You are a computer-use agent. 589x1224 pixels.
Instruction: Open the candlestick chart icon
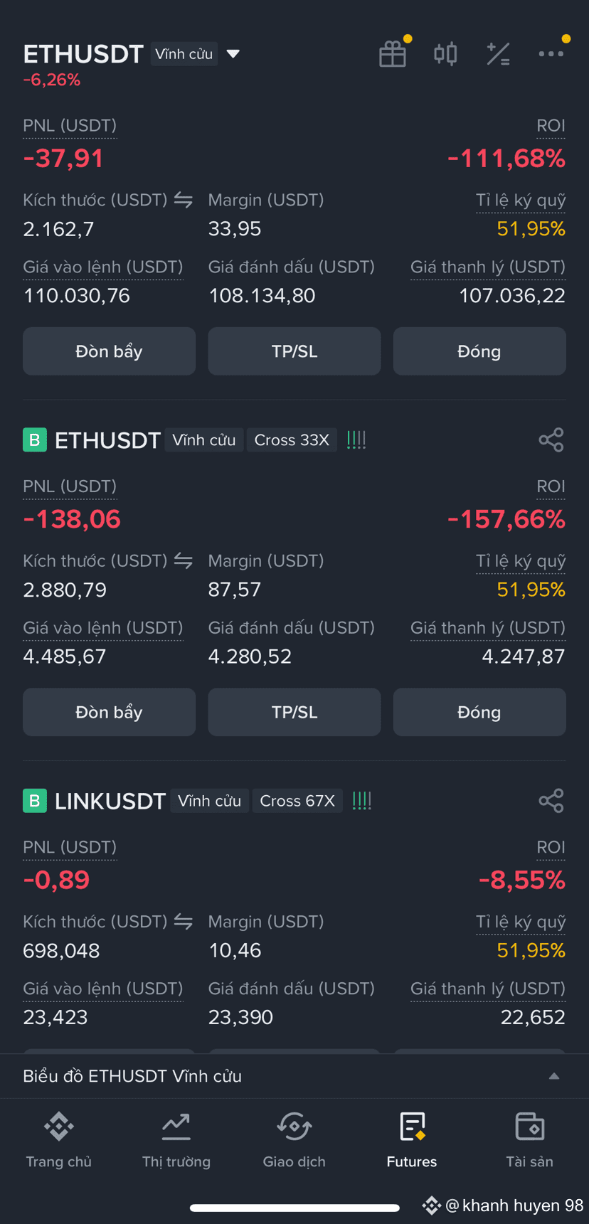[445, 53]
